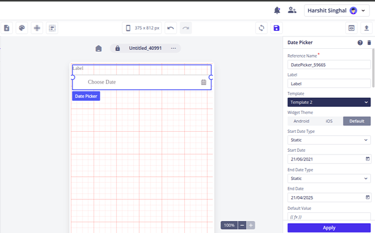Click the add new page icon
Image resolution: width=375 pixels, height=233 pixels.
pos(7,28)
